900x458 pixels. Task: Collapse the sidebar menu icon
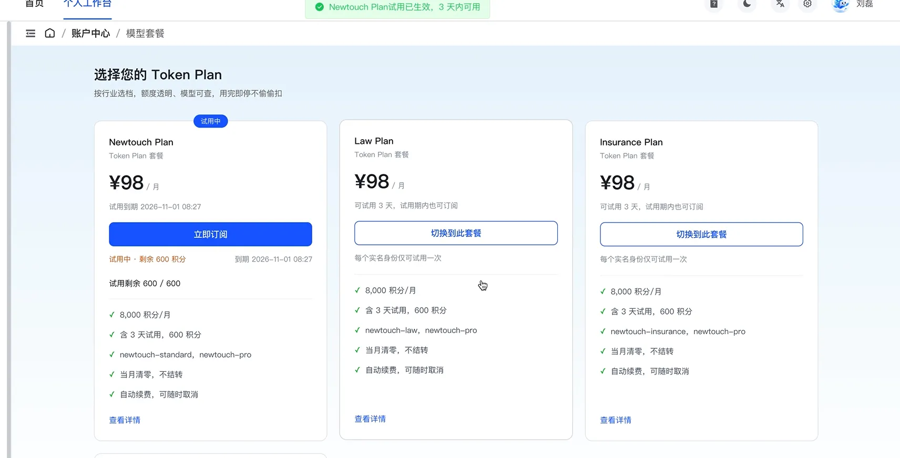[30, 34]
